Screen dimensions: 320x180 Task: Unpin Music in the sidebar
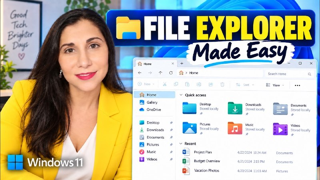(172, 152)
